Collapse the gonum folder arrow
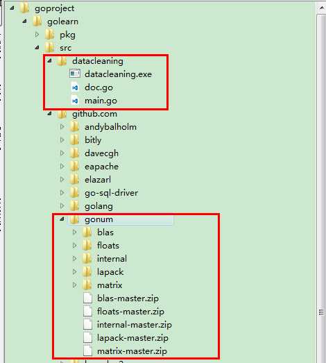 (x=62, y=219)
